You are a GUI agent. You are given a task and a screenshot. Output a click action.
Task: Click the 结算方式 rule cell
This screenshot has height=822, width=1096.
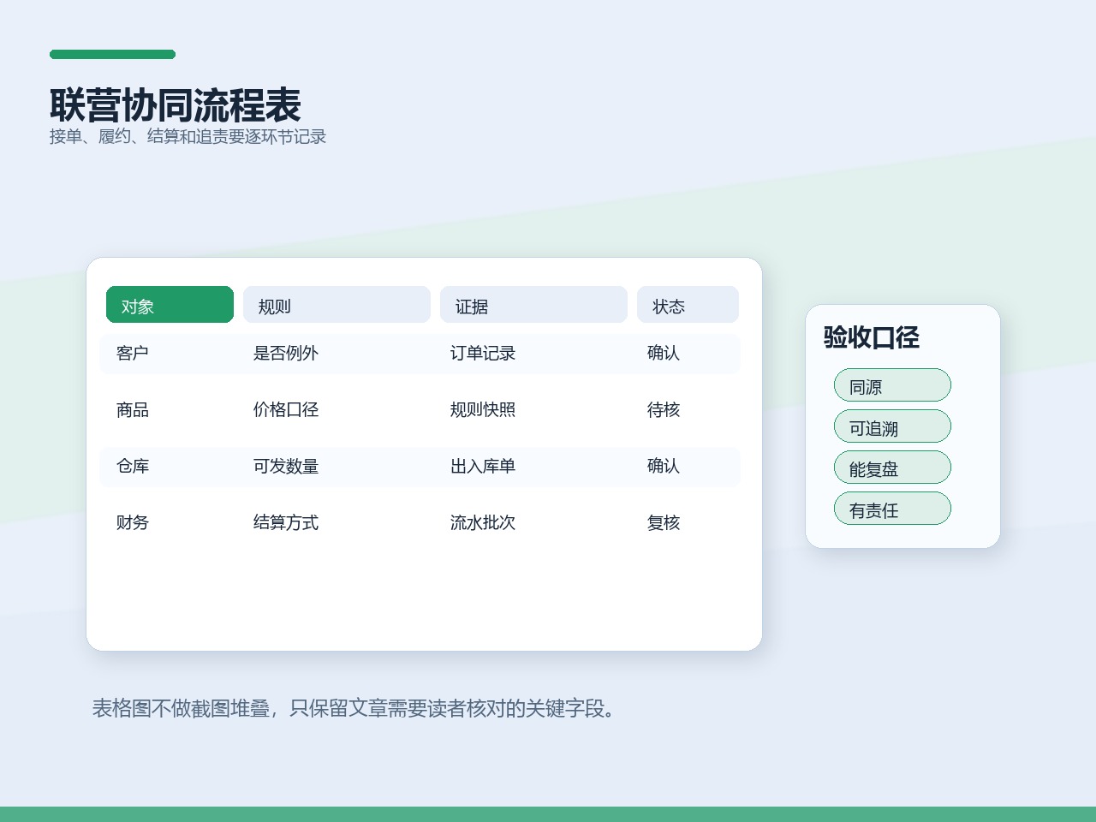286,523
